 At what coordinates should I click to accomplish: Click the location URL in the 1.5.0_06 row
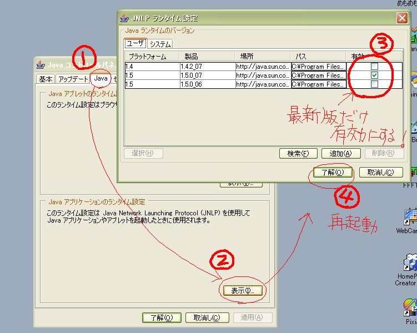[263, 84]
